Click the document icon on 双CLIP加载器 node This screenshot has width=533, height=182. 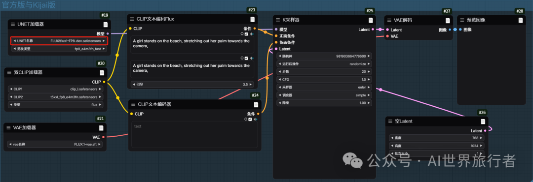coord(102,73)
